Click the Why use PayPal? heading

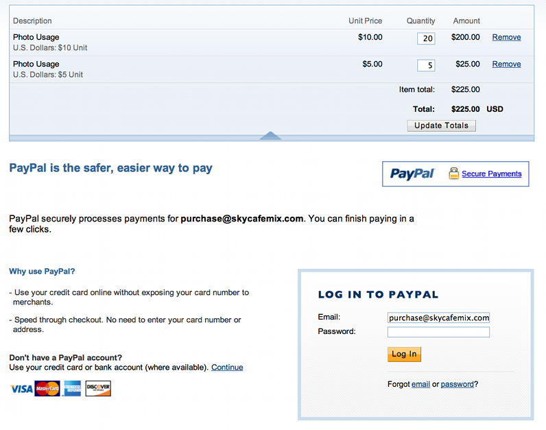tap(42, 272)
